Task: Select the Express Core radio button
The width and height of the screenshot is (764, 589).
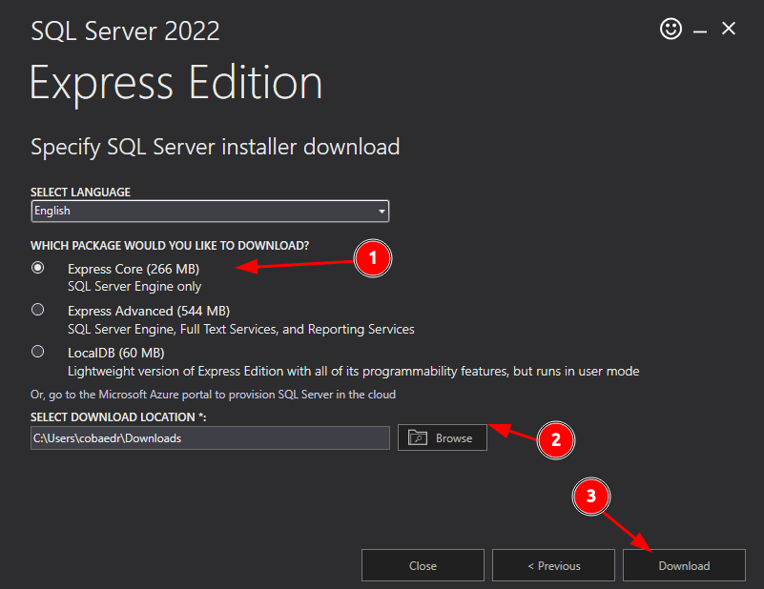Action: (x=38, y=268)
